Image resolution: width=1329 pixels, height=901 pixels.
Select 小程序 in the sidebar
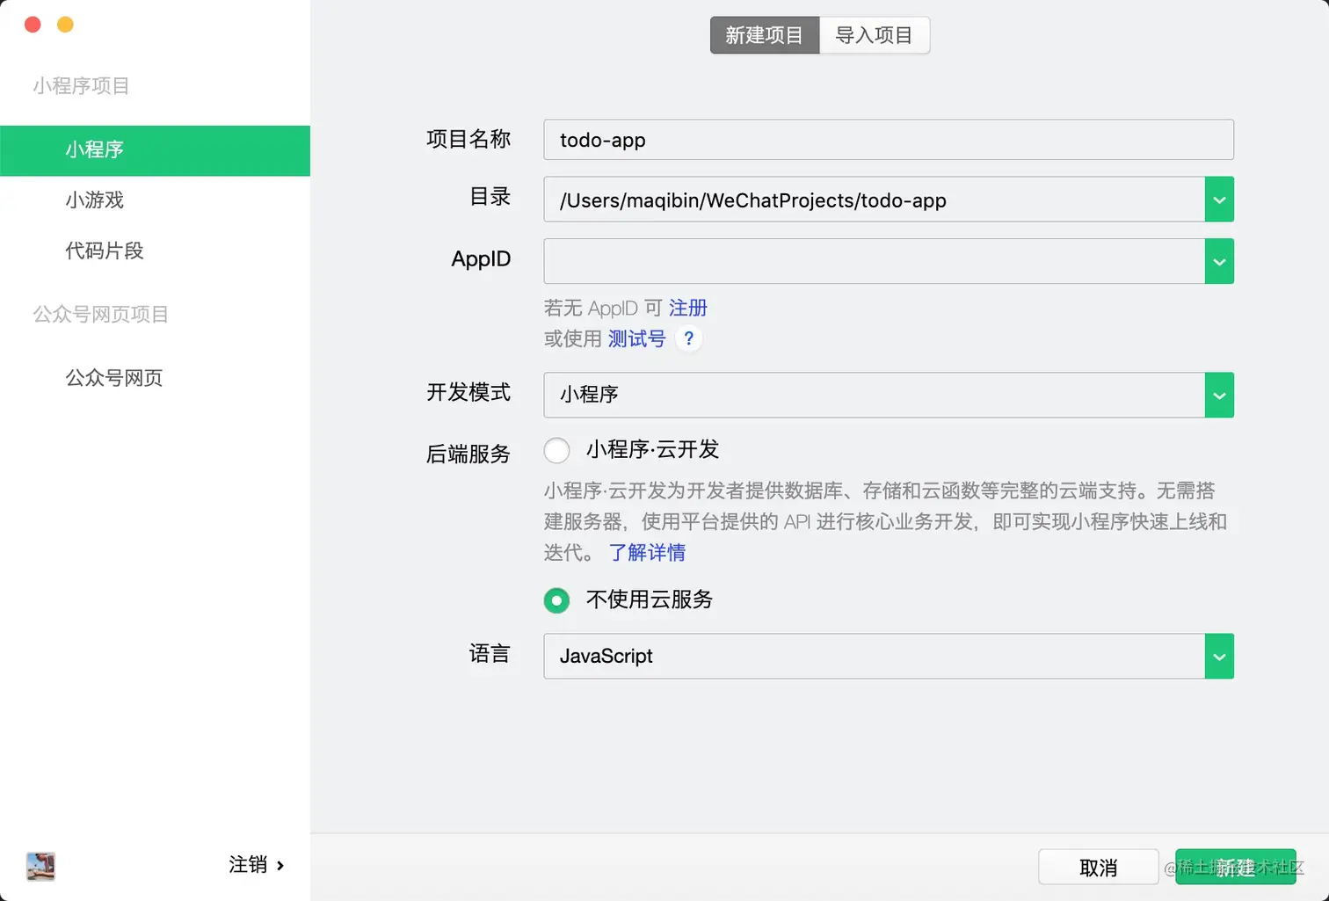click(94, 150)
